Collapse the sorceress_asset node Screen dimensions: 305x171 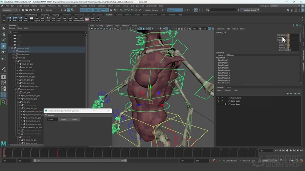tap(12, 48)
